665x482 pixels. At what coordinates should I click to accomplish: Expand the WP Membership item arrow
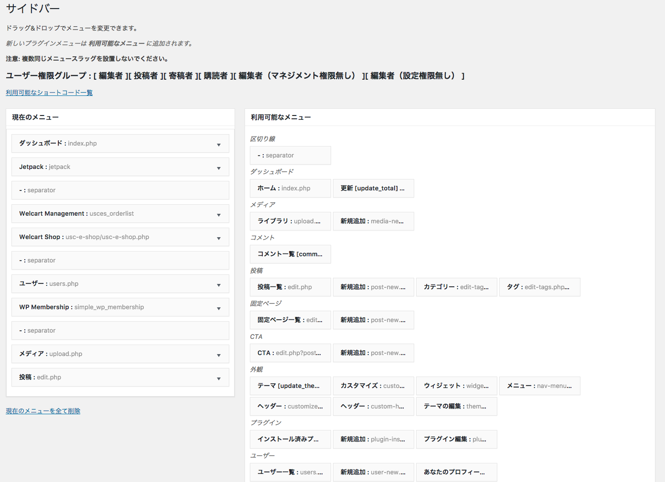219,308
